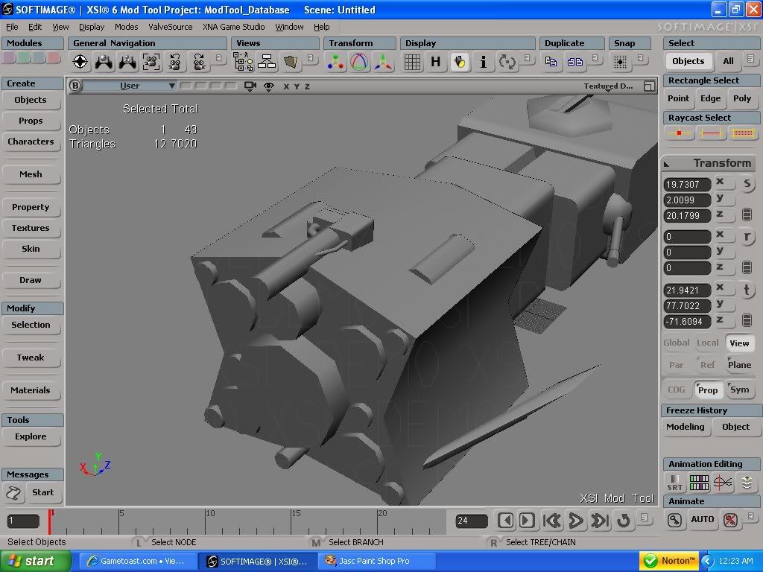Image resolution: width=763 pixels, height=572 pixels.
Task: Select raycast polygon selection icon
Action: [x=743, y=133]
